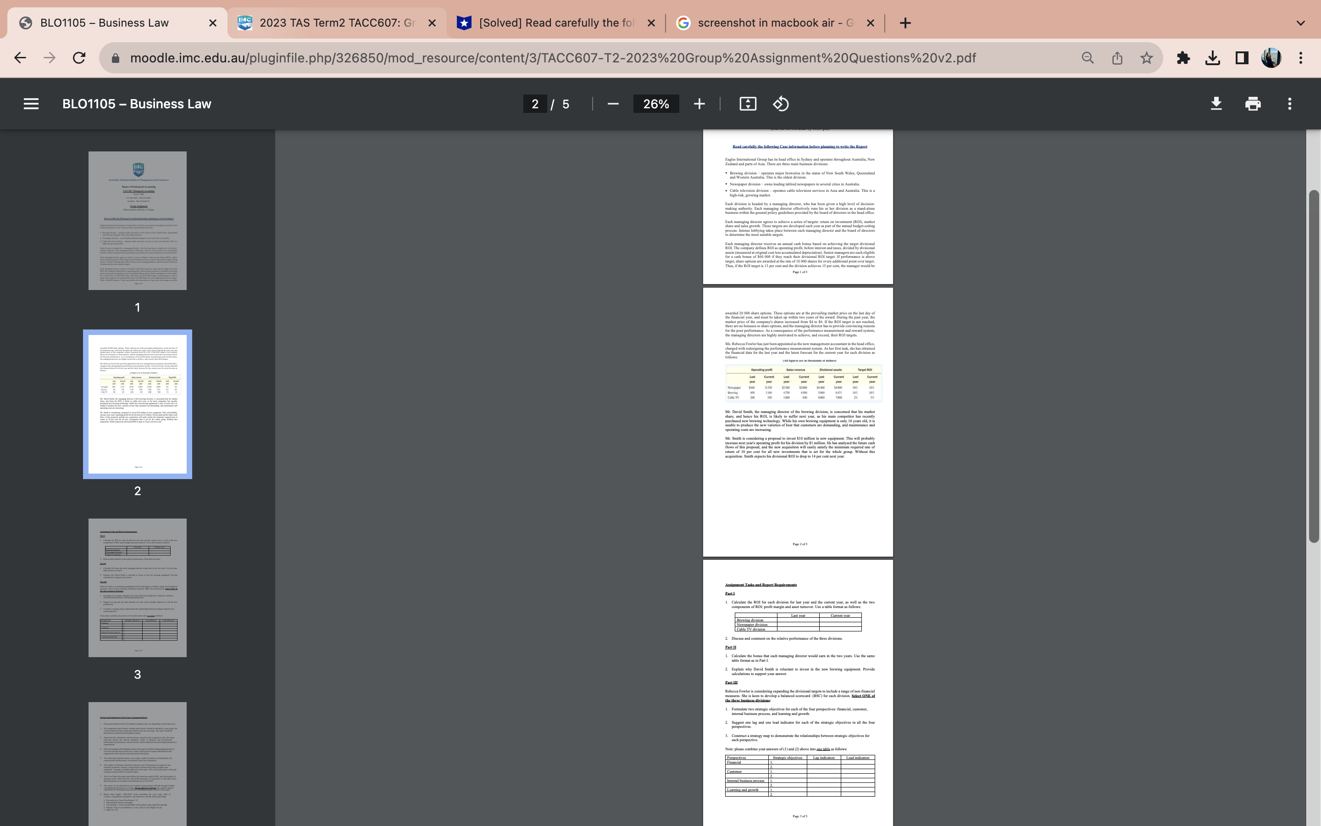Edit the page number input field
The width and height of the screenshot is (1321, 826).
(535, 103)
